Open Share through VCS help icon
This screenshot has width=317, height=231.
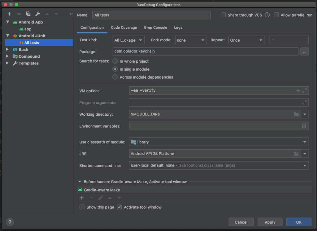coord(267,15)
